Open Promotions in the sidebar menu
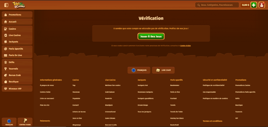 click(17, 15)
